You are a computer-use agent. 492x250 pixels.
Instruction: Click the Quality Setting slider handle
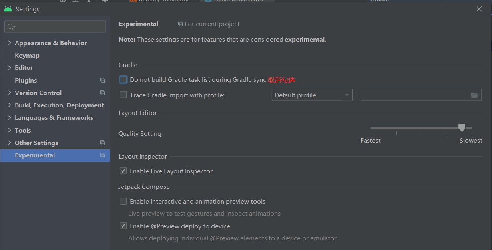pos(462,128)
